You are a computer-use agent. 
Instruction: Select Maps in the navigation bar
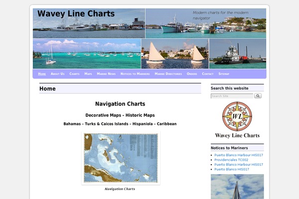click(x=88, y=74)
